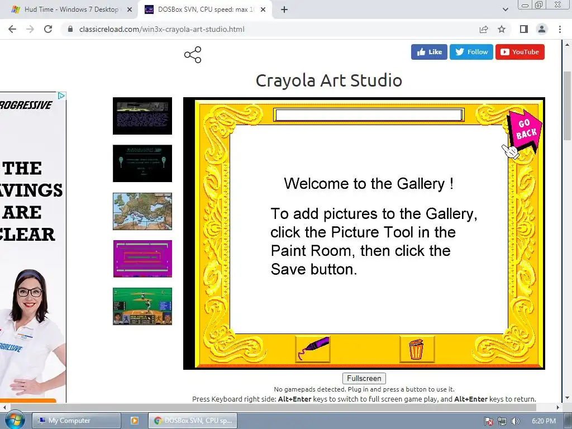Click the share icon above the title
Image resolution: width=572 pixels, height=429 pixels.
click(x=193, y=55)
